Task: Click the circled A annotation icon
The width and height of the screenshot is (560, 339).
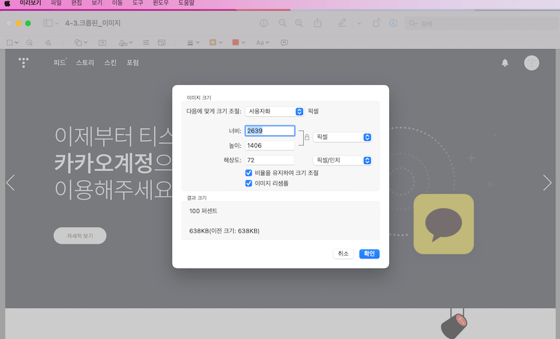Action: (x=393, y=23)
